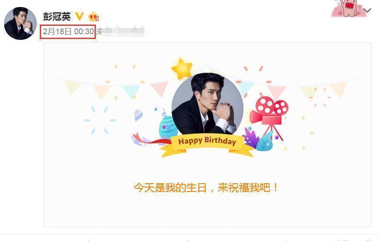Viewport: 380px width, 241px height.
Task: Expand the post options chevron arrow
Action: 367,11
